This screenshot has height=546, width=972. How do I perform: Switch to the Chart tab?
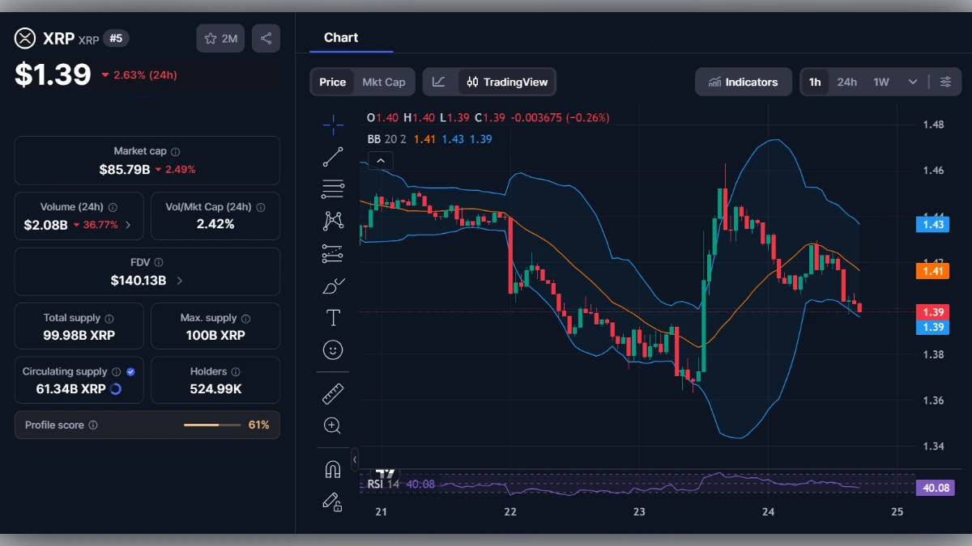pos(341,37)
